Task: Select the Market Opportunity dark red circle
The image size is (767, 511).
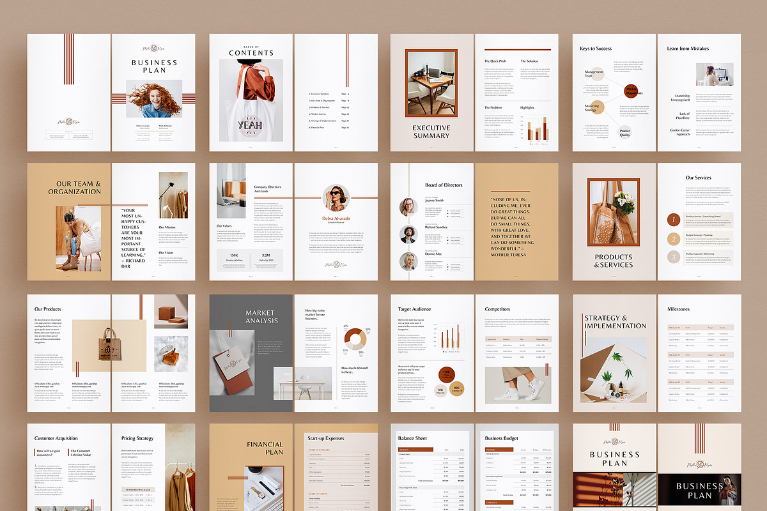Action: [x=632, y=92]
